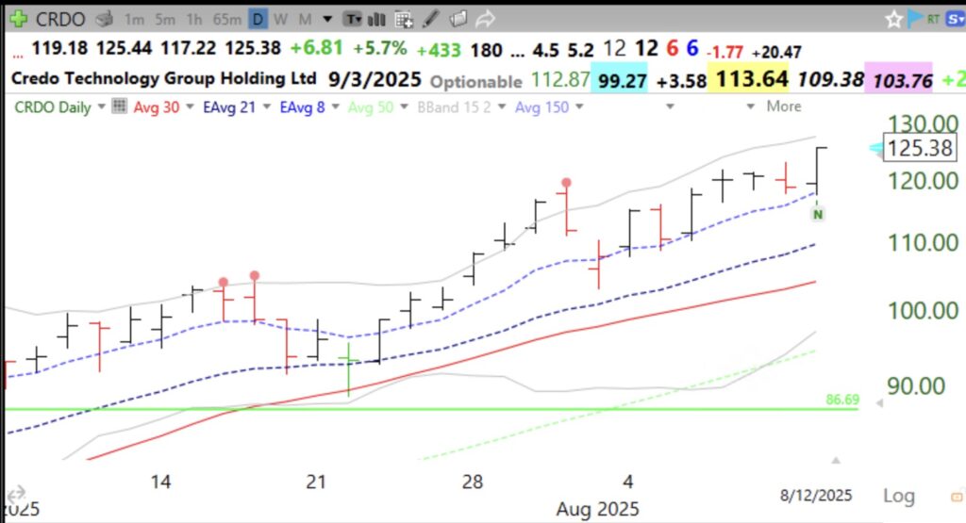Click the Avg 50 indicator label

[x=370, y=107]
